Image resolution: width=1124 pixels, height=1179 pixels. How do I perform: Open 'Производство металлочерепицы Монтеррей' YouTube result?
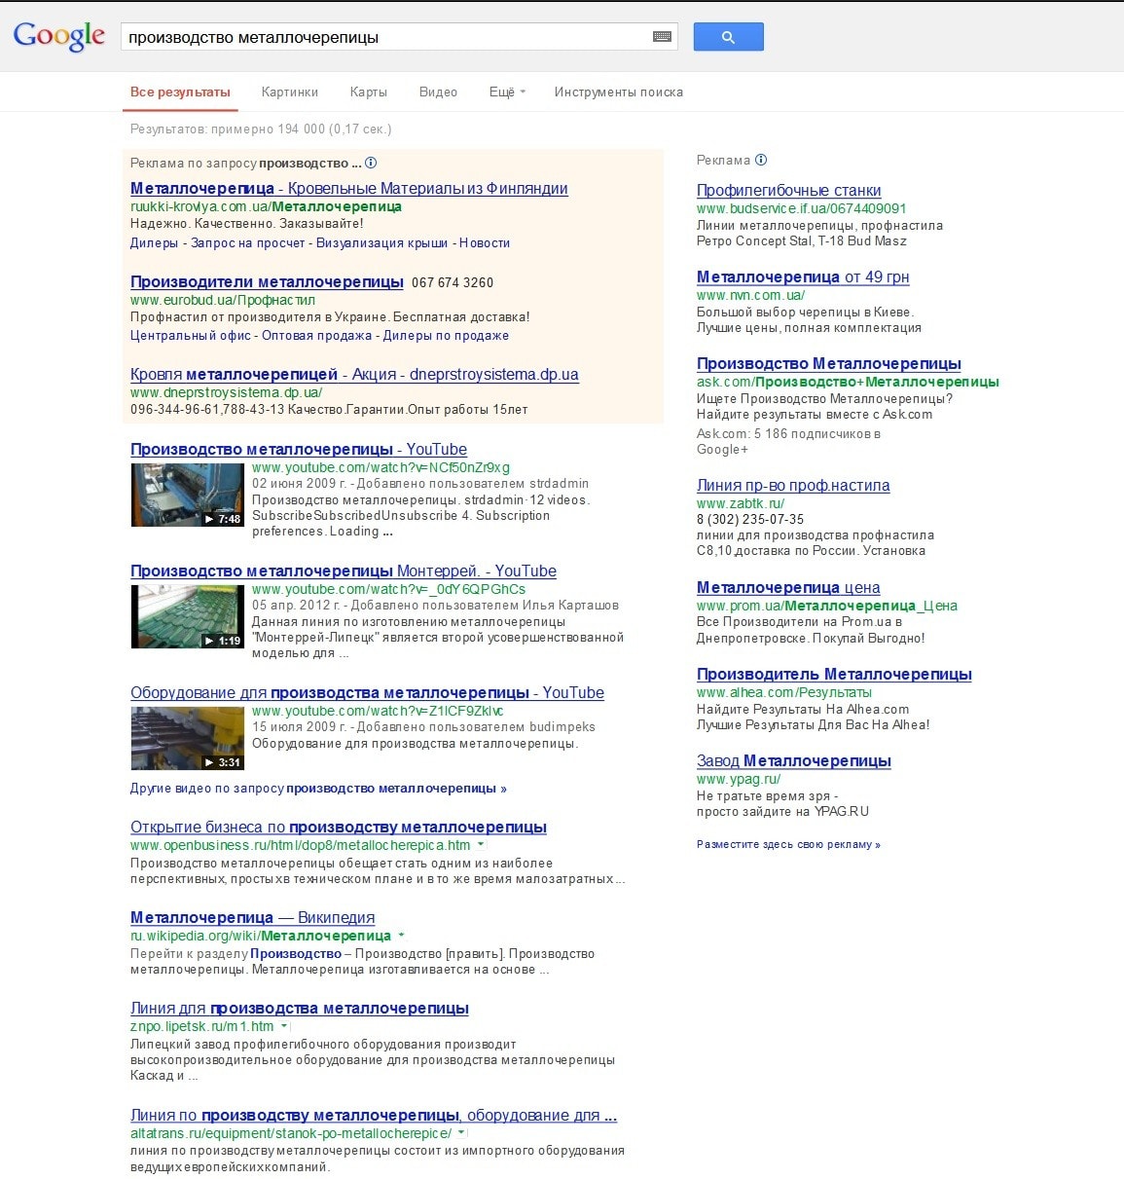[x=344, y=571]
